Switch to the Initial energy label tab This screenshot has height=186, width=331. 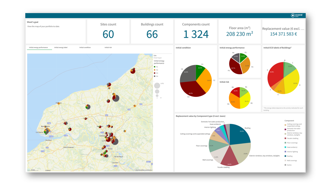61,48
